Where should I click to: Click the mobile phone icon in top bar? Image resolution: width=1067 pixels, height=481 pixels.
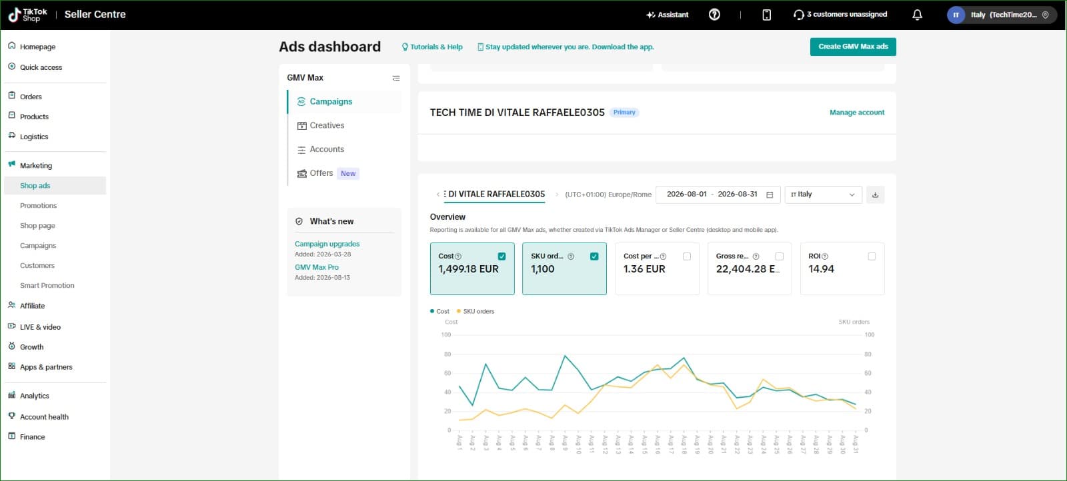point(767,15)
